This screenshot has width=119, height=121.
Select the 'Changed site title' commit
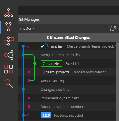(x=55, y=90)
